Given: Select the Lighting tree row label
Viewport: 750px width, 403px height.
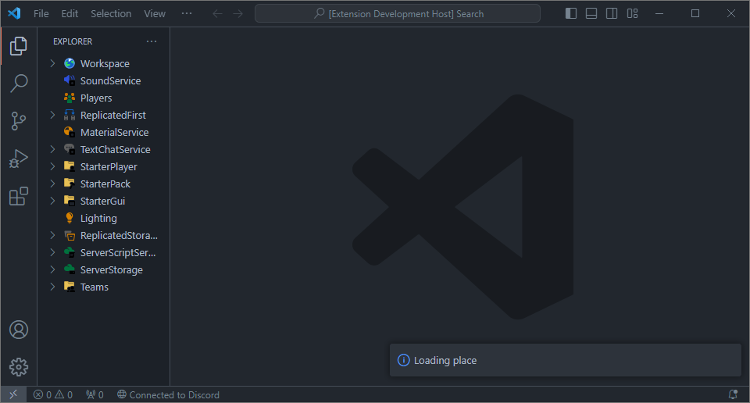Looking at the screenshot, I should coord(98,219).
